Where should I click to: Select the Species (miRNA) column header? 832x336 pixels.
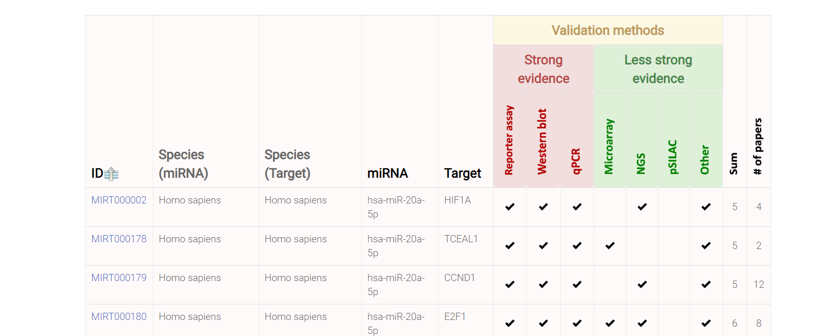pos(183,164)
